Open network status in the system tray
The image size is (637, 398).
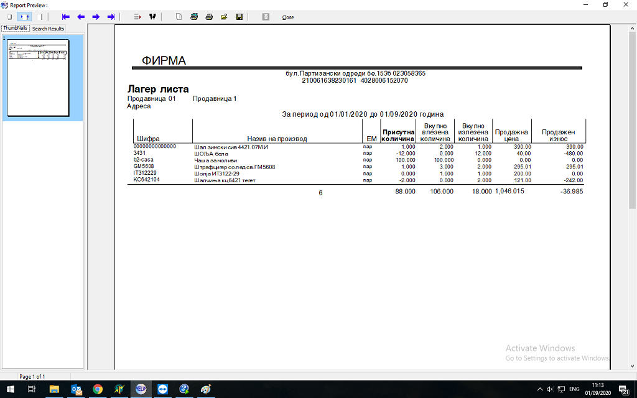tap(562, 389)
